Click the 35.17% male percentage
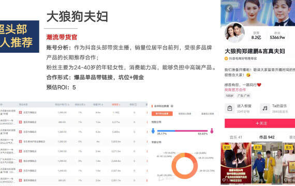 tap(162, 134)
